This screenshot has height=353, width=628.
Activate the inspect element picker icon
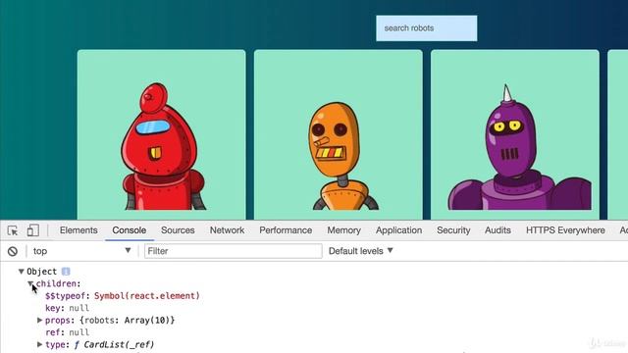[x=13, y=230]
